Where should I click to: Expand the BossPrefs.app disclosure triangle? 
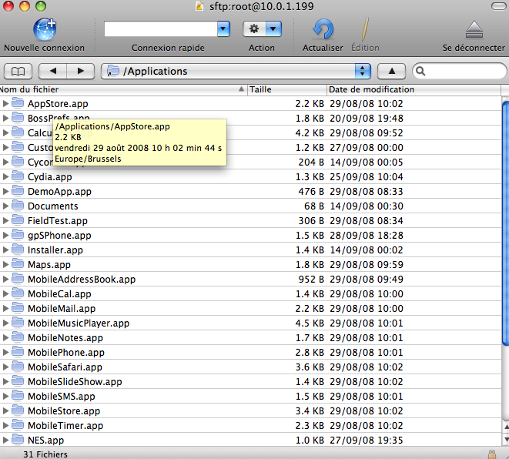click(x=5, y=118)
